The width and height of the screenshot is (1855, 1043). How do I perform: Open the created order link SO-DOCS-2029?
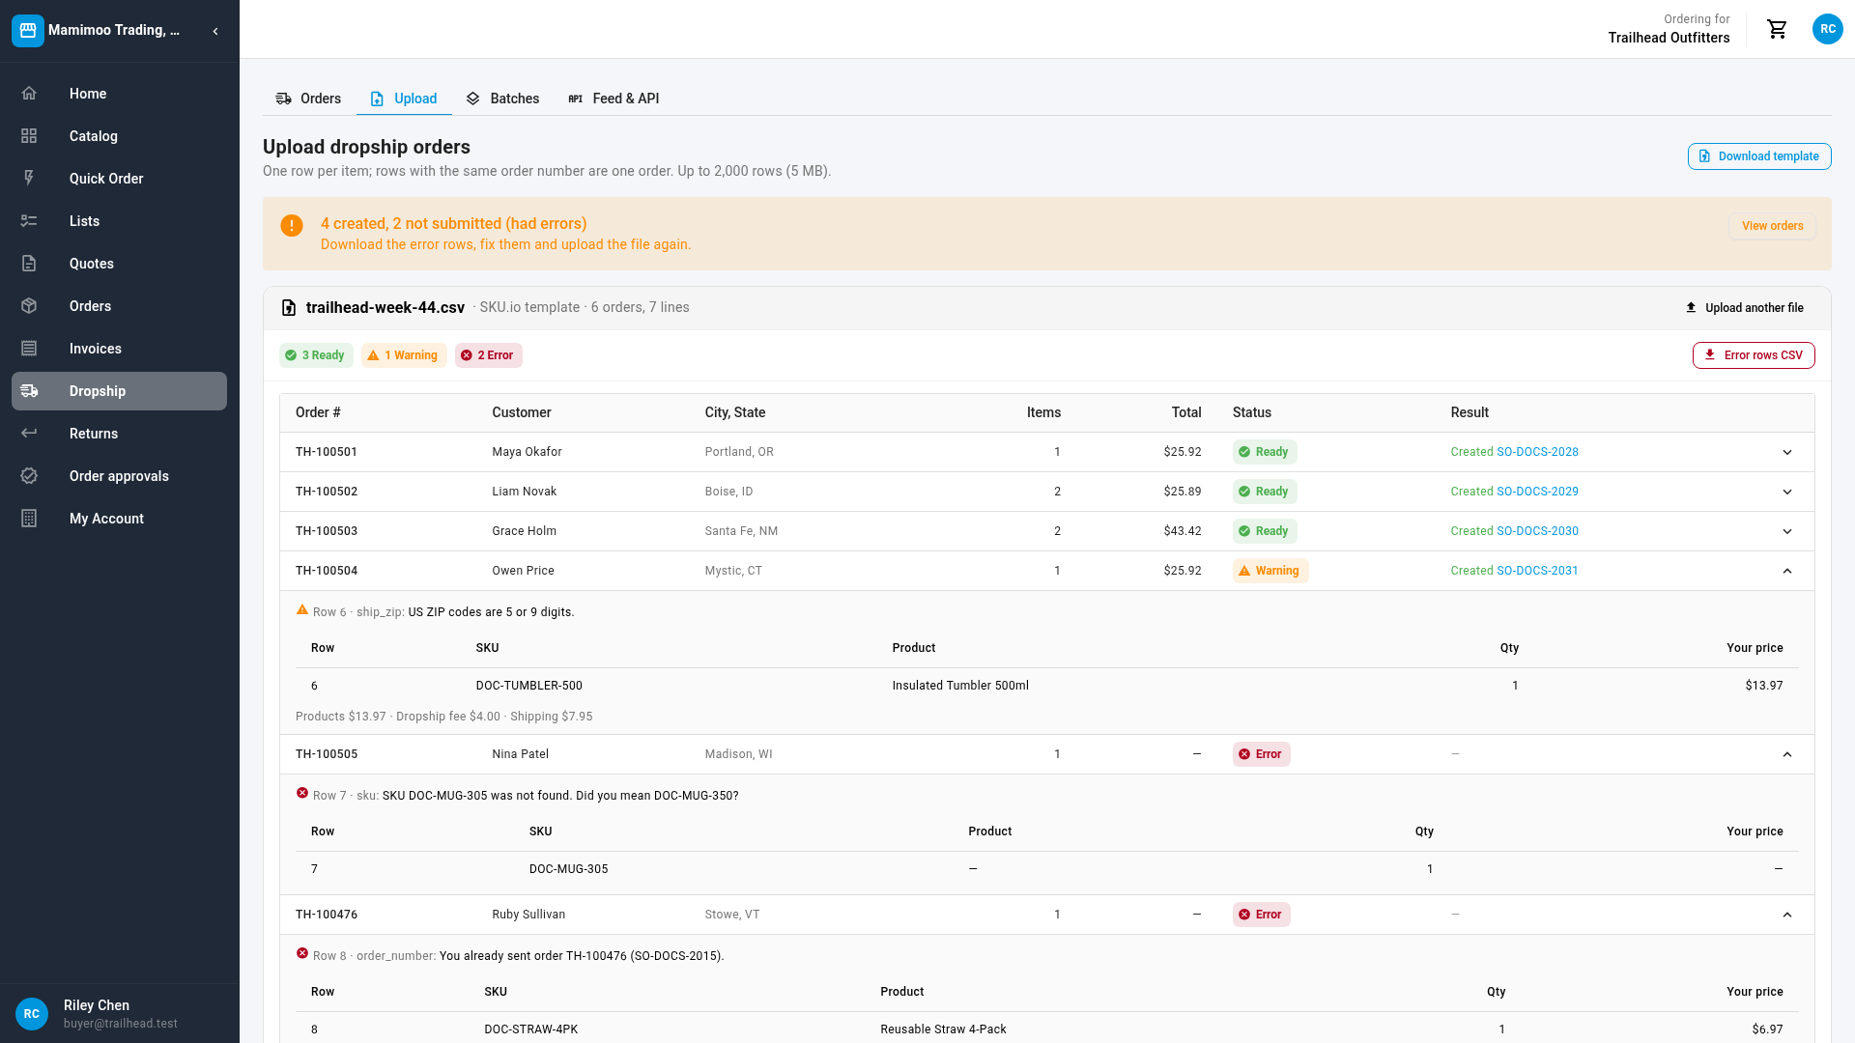[x=1537, y=492]
